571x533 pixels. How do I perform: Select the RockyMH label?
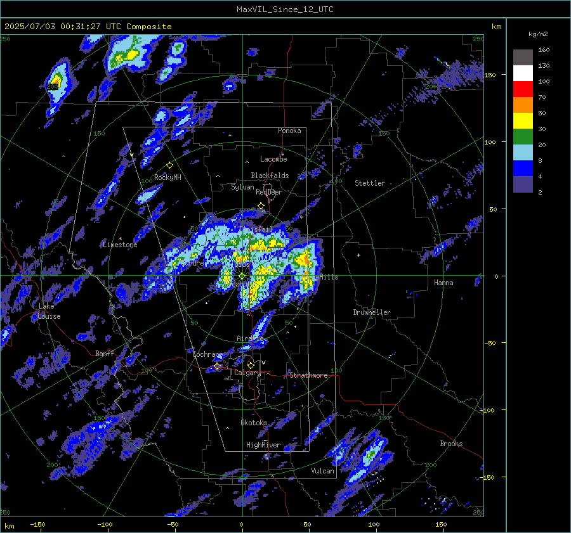tap(167, 177)
